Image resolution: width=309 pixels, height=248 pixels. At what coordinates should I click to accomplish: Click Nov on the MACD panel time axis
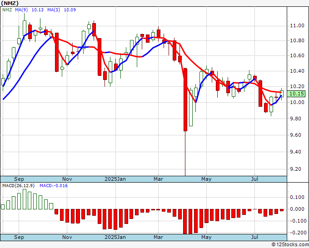coord(67,237)
